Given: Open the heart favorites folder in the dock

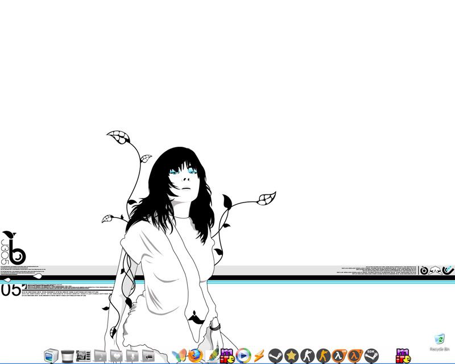Looking at the screenshot, I should 116,356.
